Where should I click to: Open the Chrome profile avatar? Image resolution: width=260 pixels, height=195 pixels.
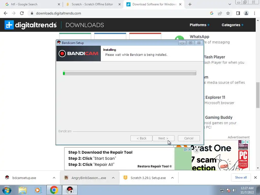[246, 13]
